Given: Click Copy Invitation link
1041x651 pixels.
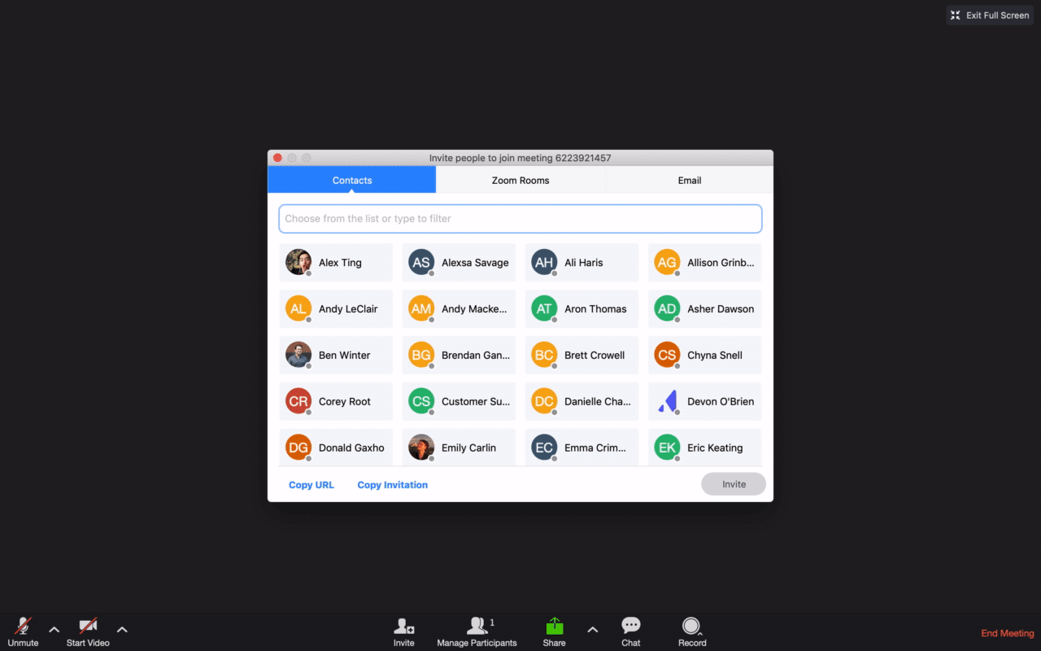Looking at the screenshot, I should [393, 485].
